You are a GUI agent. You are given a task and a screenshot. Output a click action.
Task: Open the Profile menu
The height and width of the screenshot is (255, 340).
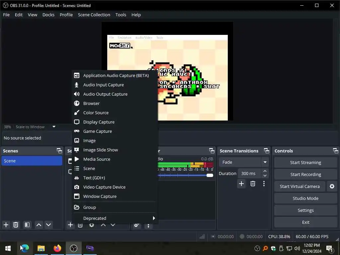(x=66, y=15)
